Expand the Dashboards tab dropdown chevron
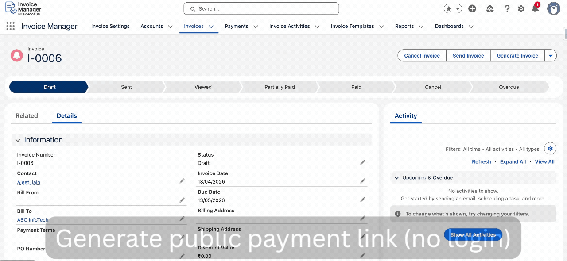This screenshot has height=261, width=567. pyautogui.click(x=471, y=27)
